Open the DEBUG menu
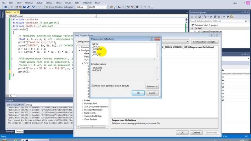 49,3
